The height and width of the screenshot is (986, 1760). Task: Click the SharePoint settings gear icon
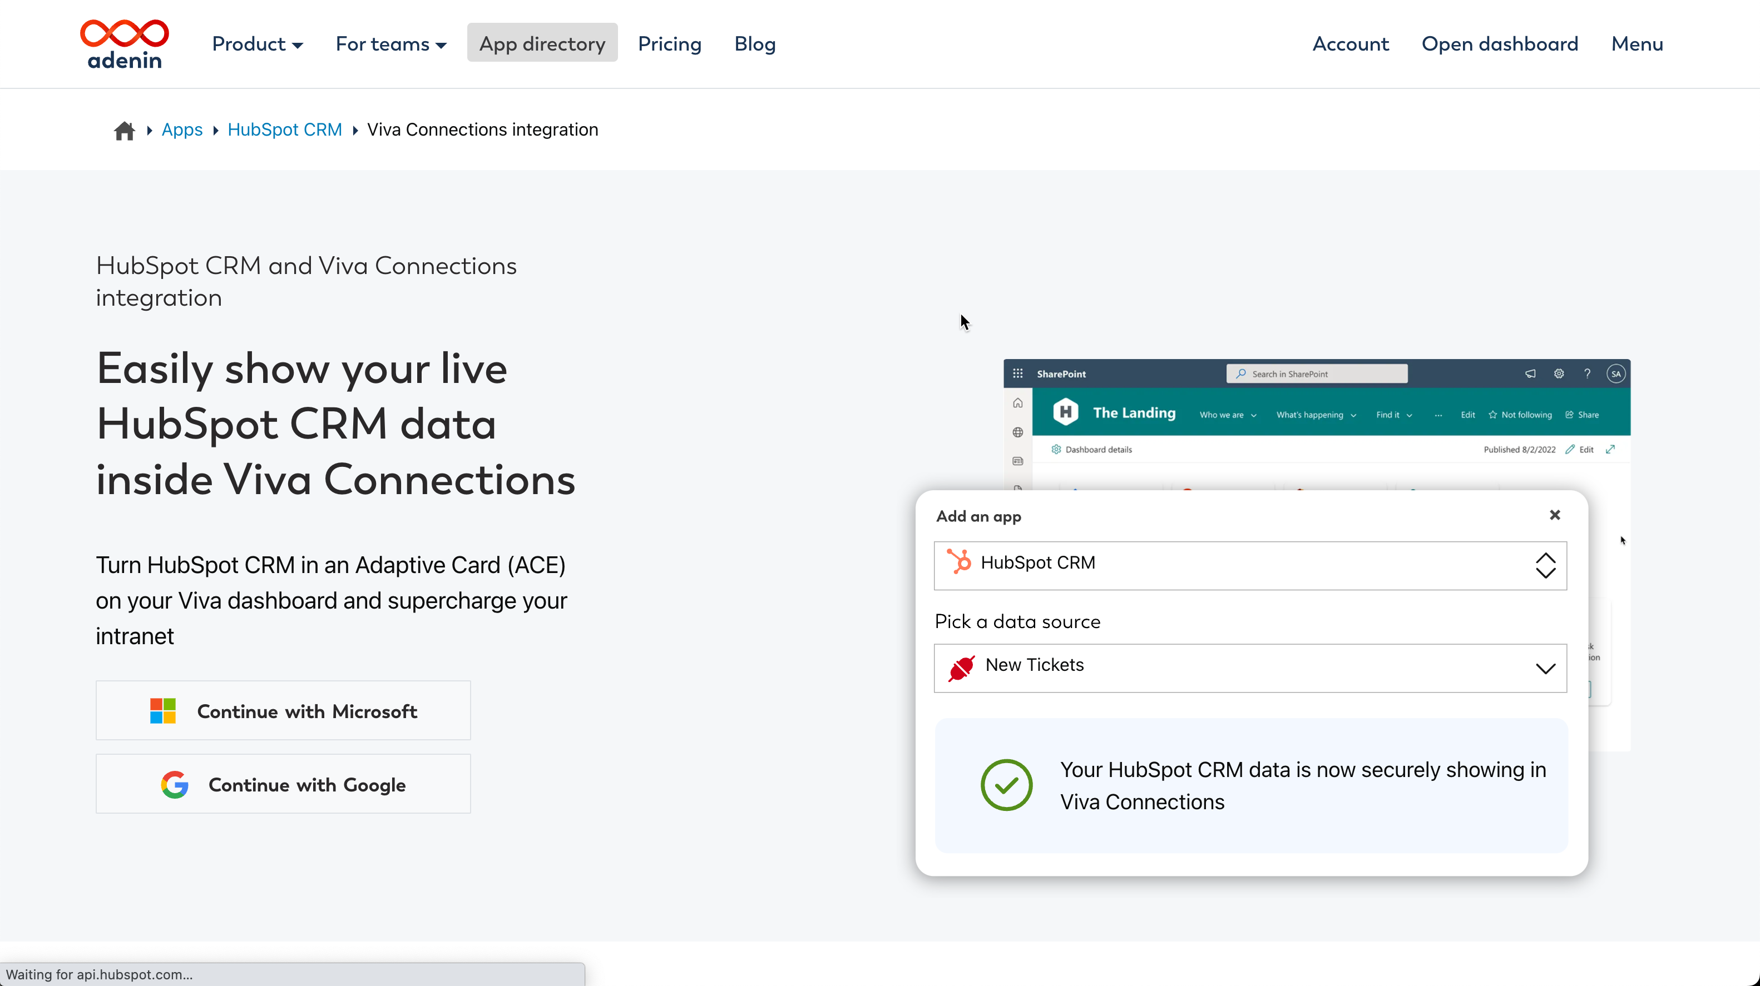point(1559,374)
